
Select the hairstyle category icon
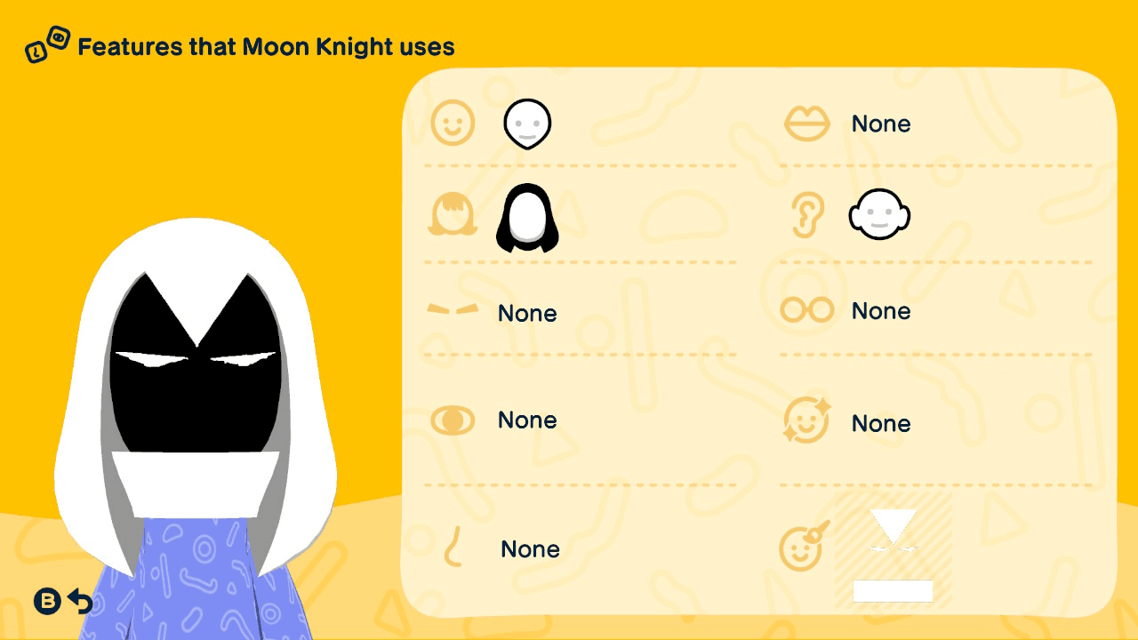(453, 216)
